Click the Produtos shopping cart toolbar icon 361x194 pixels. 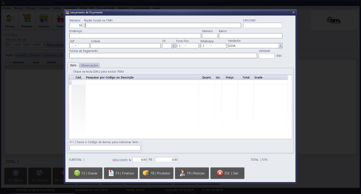(x=27, y=21)
